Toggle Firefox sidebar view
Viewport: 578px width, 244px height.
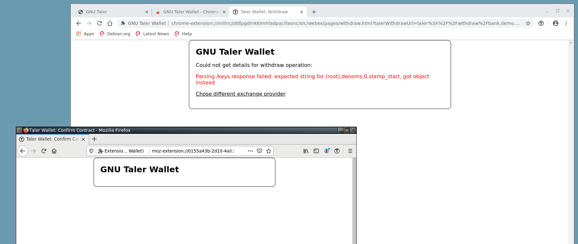pos(316,151)
